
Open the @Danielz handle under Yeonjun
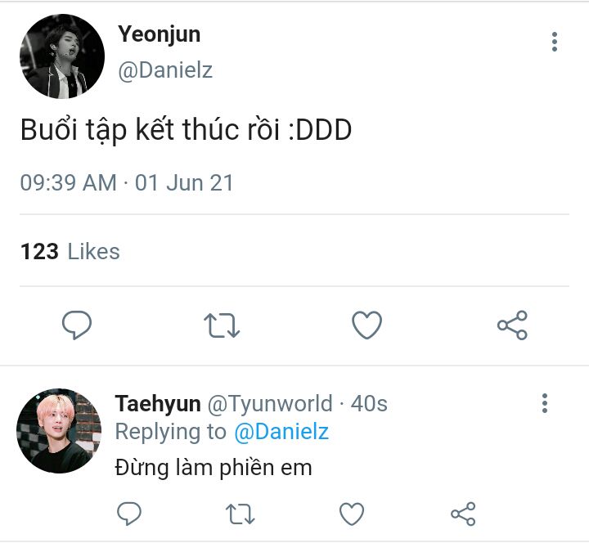coord(165,70)
